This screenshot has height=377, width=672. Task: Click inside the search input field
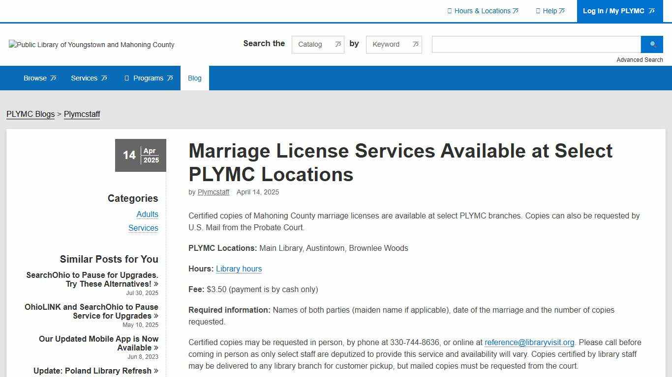tap(535, 44)
